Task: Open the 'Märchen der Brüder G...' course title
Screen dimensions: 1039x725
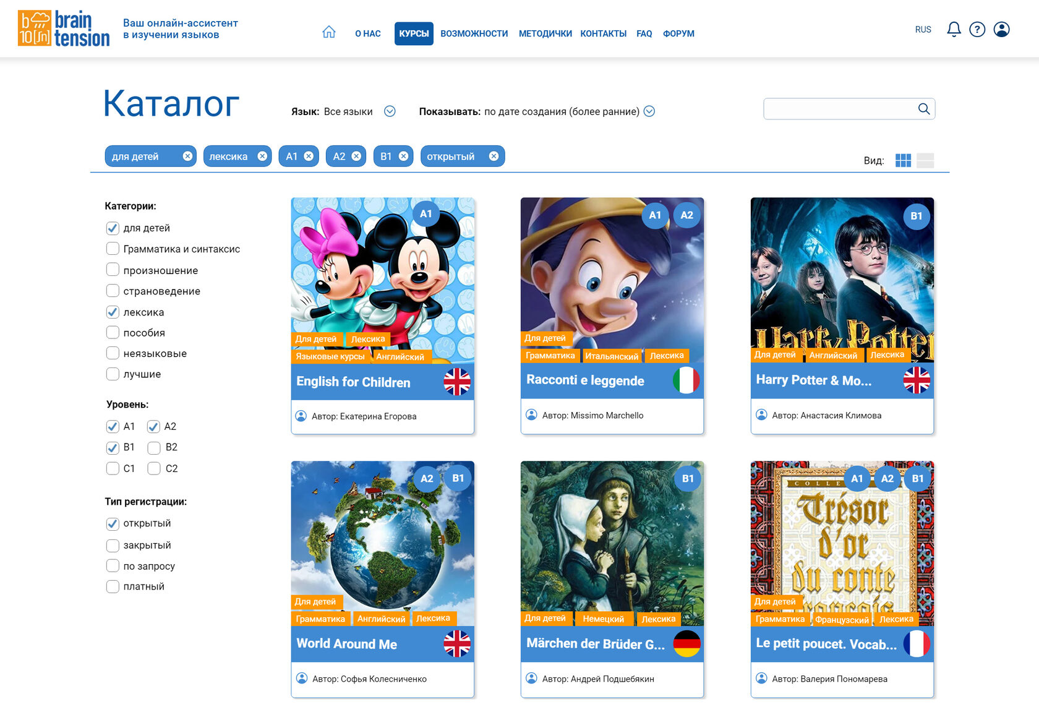Action: point(596,643)
